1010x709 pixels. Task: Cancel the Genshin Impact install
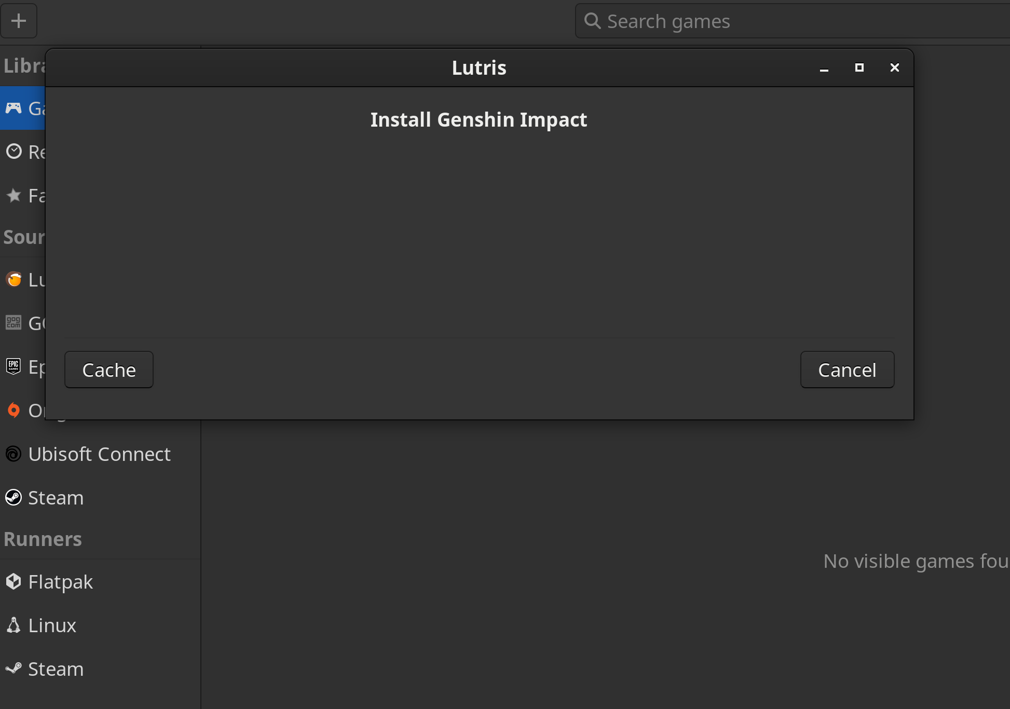coord(847,370)
